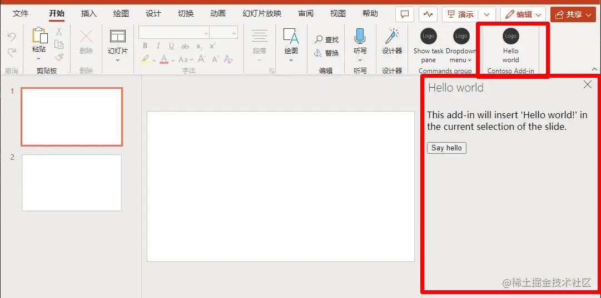Click the 设计器 designer wand icon
Viewport: 601px width, 298px height.
(392, 36)
